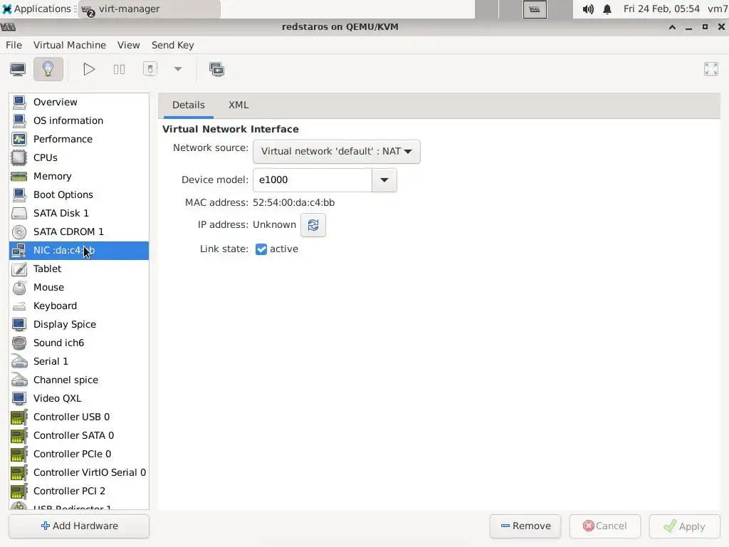Select Keyboard device

79,306
